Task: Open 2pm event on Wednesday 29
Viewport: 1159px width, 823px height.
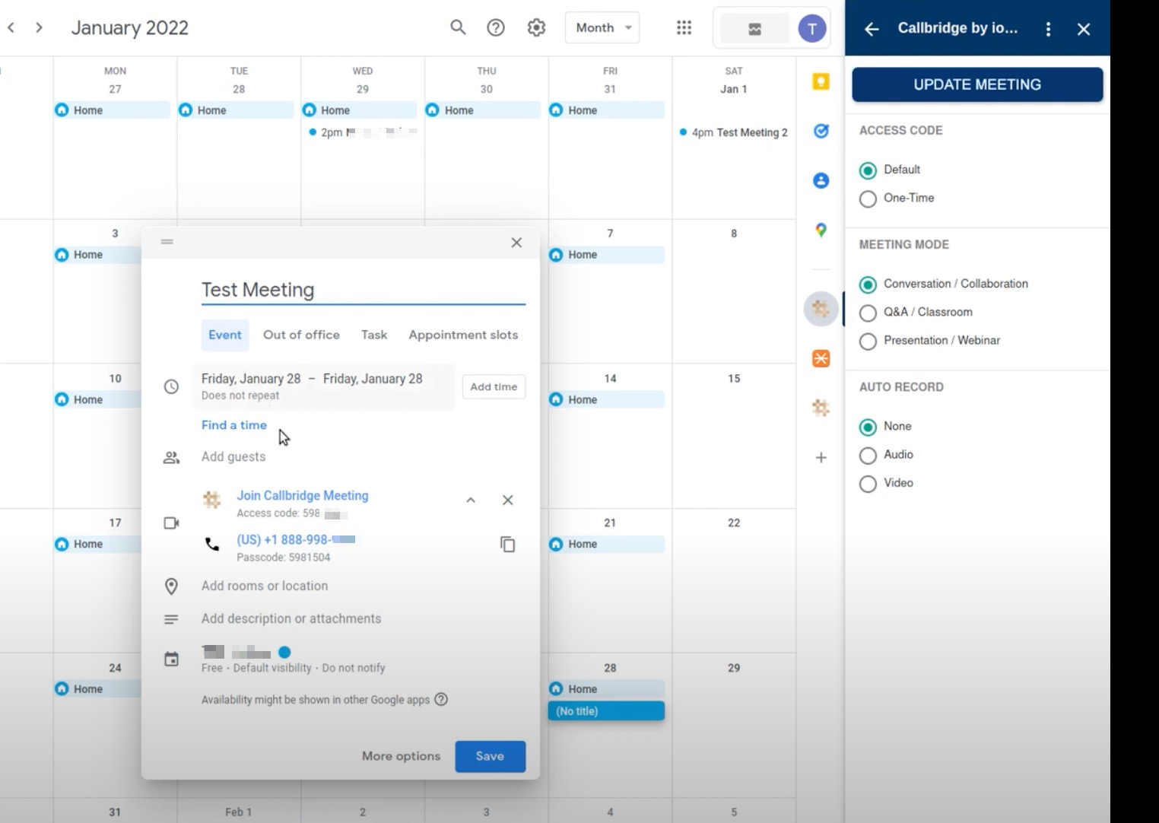Action: pyautogui.click(x=363, y=132)
